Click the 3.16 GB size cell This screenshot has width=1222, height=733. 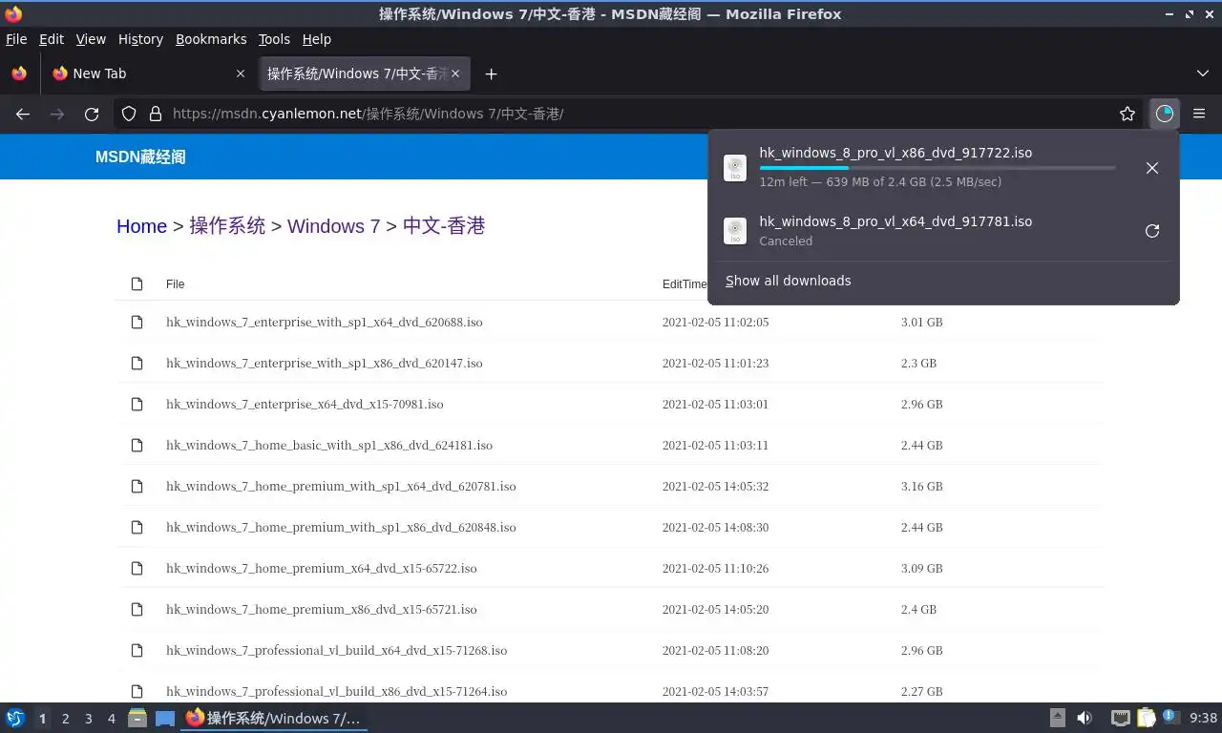coord(921,487)
